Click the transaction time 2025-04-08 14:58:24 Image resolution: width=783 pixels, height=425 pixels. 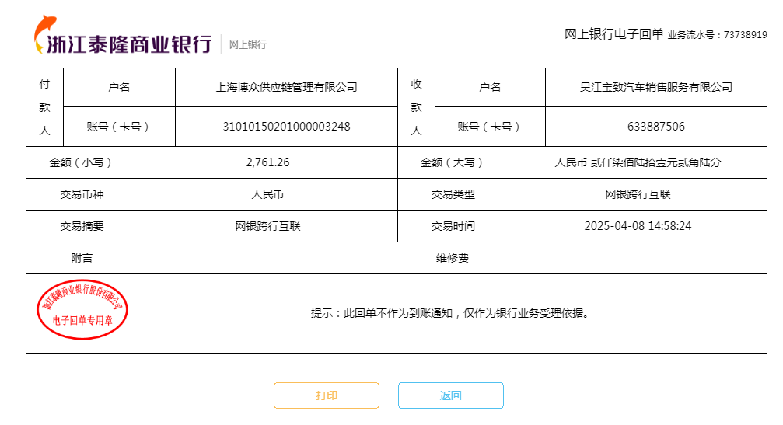[x=638, y=226]
